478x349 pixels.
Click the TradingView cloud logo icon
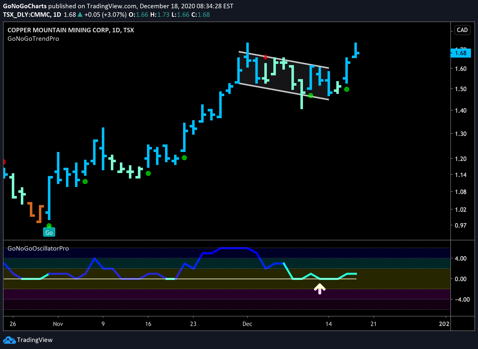pyautogui.click(x=9, y=340)
